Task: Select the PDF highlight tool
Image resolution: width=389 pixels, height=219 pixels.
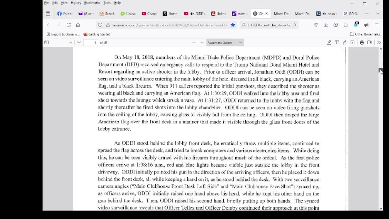Action: point(329,43)
